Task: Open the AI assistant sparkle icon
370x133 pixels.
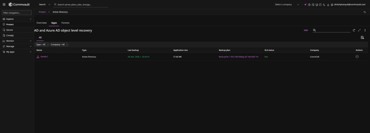Action: tap(305, 4)
